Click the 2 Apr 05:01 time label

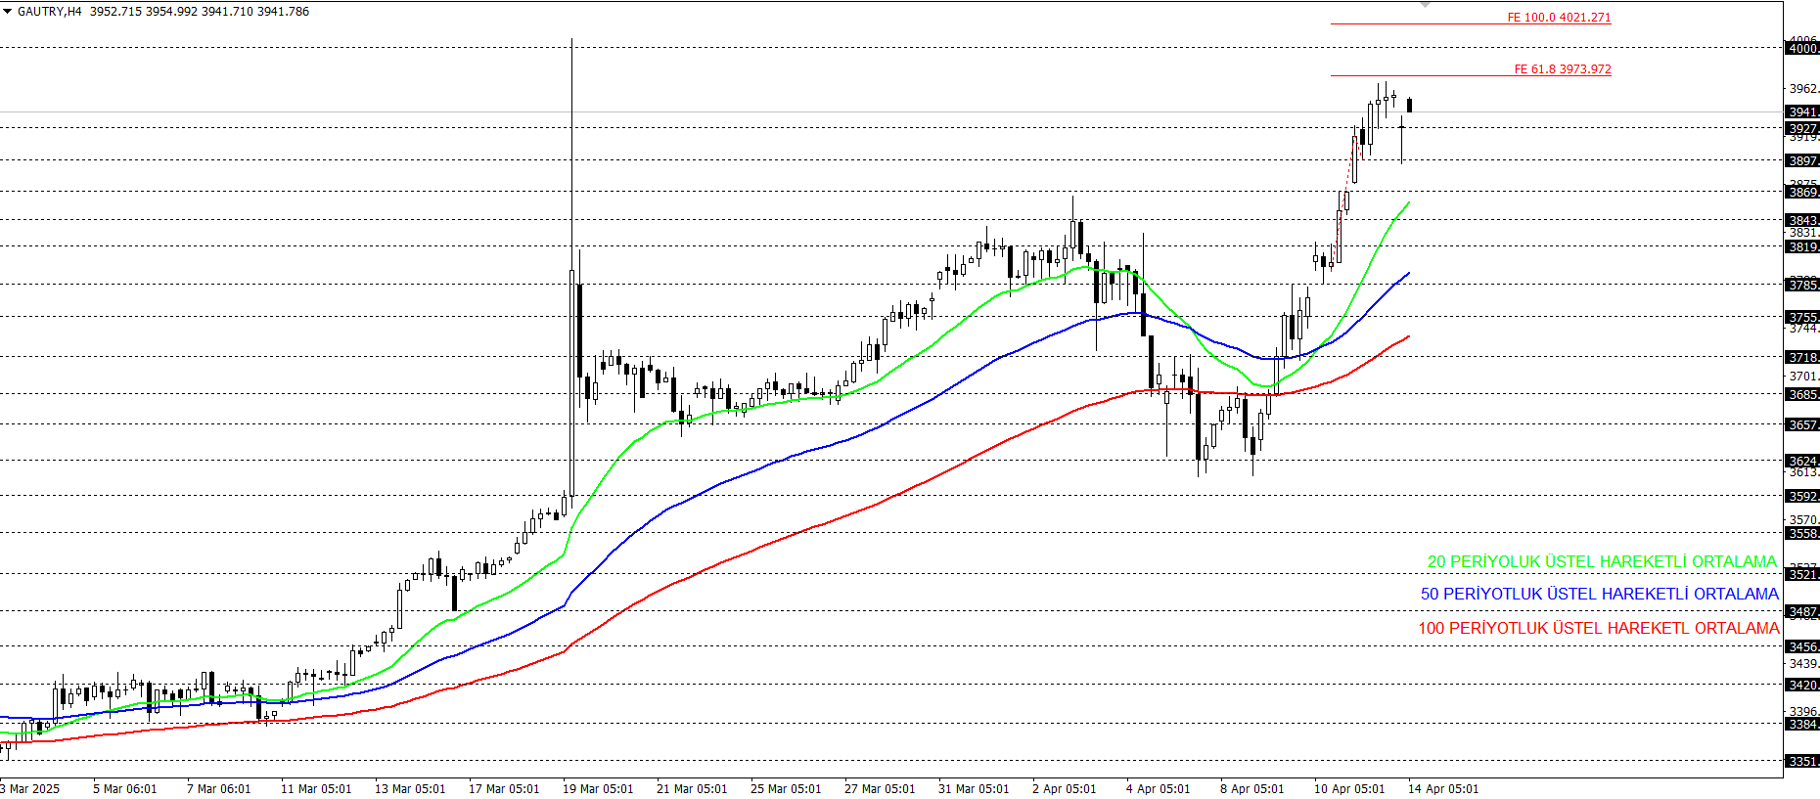click(1065, 789)
